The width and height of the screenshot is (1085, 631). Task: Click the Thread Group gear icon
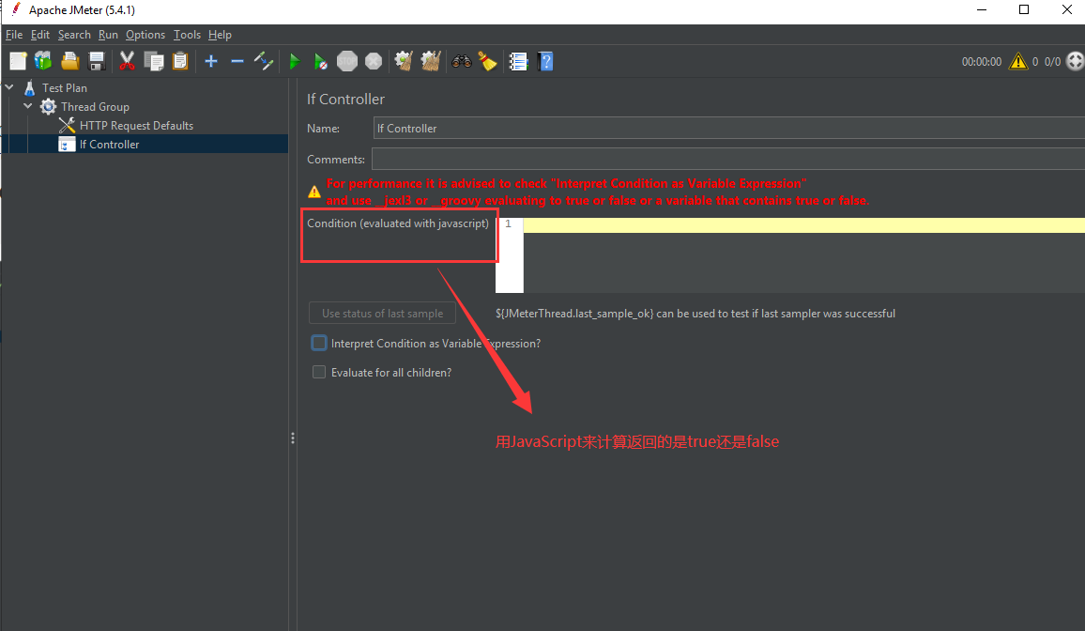point(49,106)
